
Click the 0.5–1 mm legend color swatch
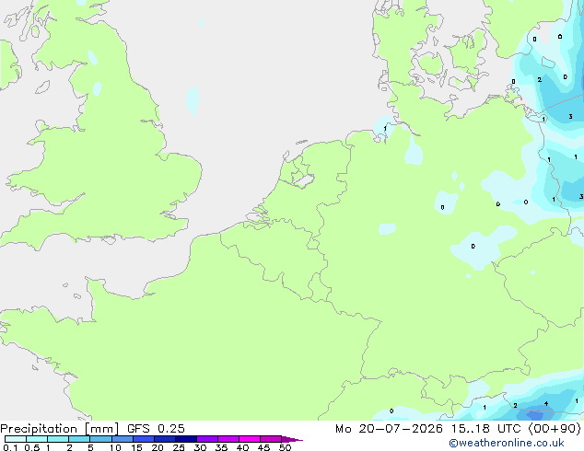(37, 439)
